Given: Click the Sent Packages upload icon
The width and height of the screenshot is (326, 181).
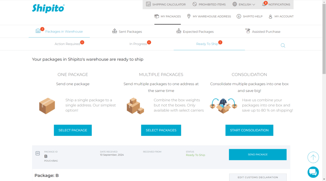Looking at the screenshot, I should (115, 31).
